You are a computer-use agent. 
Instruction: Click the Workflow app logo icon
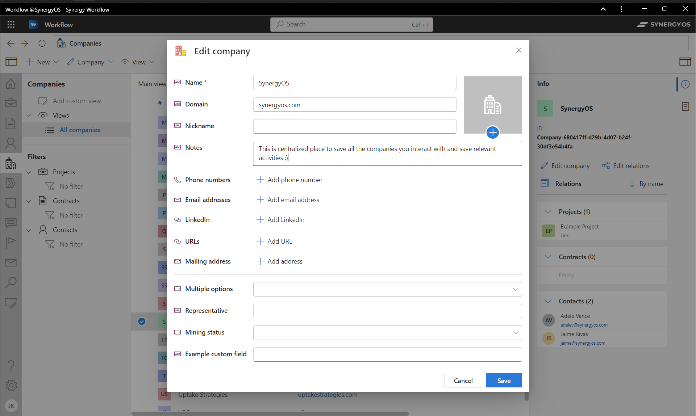click(33, 24)
